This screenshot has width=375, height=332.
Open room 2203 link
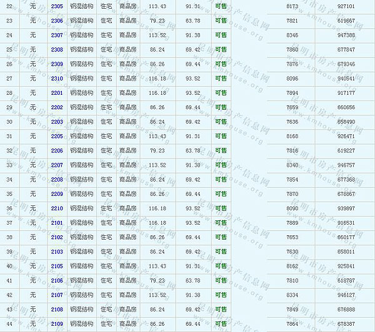click(x=57, y=122)
